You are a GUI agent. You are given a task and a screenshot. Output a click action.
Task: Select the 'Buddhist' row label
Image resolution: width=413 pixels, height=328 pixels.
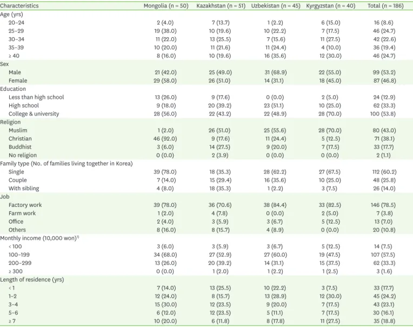[20, 147]
